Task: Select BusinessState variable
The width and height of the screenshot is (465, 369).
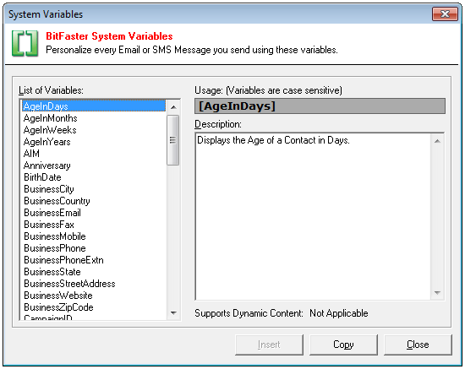Action: click(94, 272)
